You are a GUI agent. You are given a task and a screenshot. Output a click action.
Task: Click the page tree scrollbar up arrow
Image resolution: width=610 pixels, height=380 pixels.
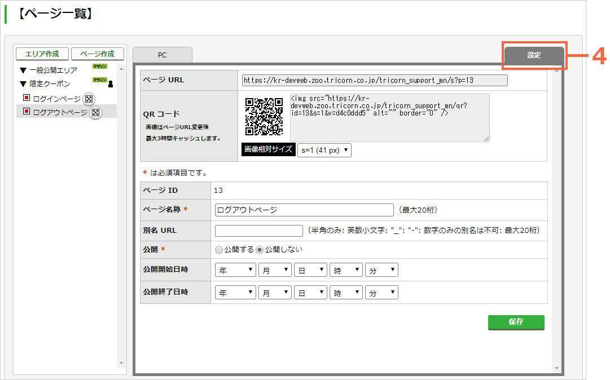pos(121,69)
